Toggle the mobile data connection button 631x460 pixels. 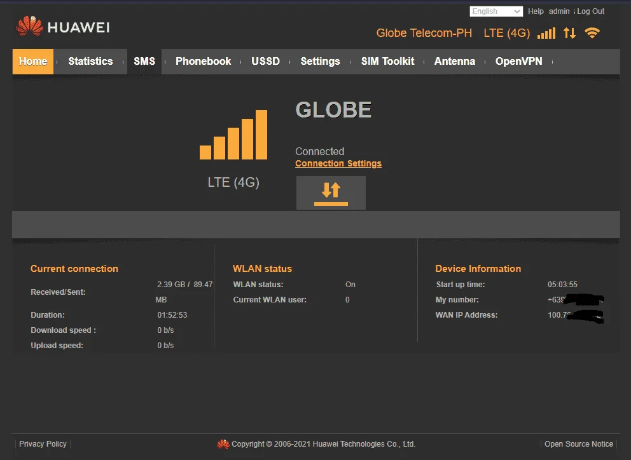pos(331,193)
